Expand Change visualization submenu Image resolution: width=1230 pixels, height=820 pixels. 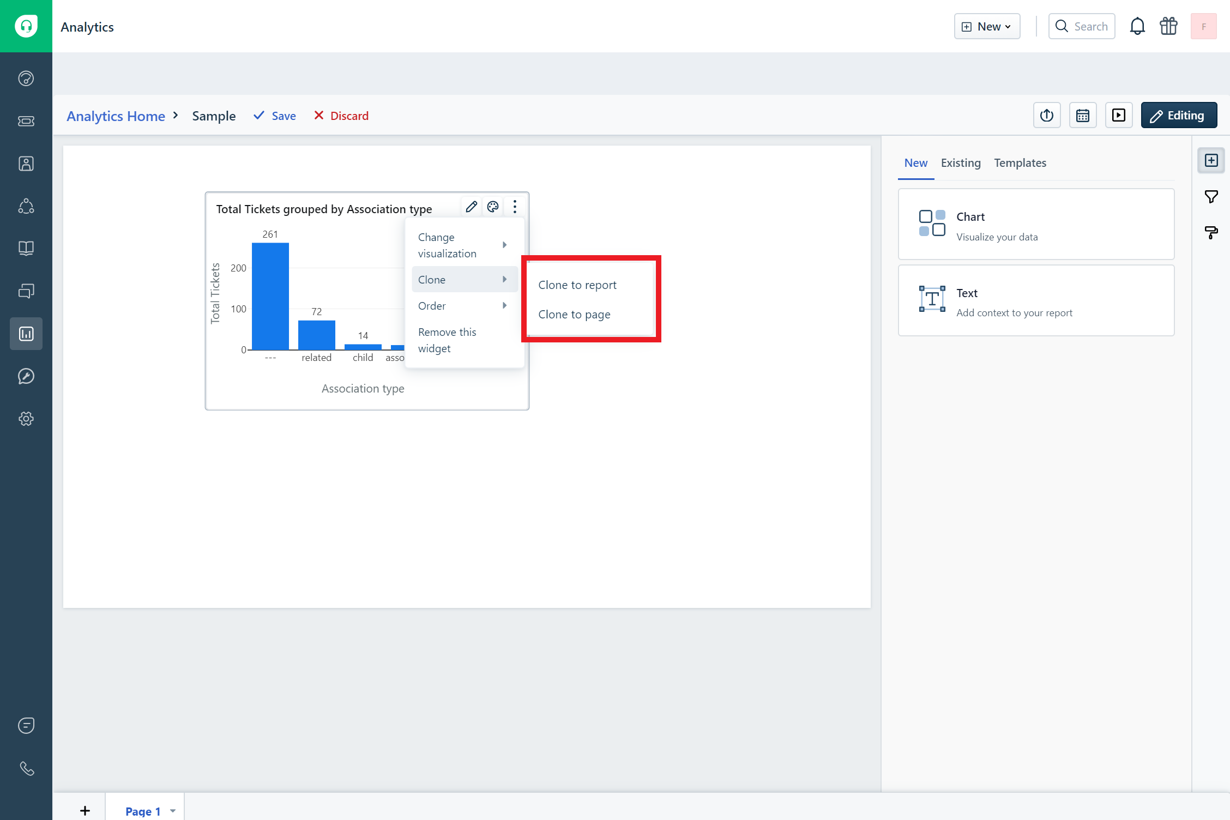(x=463, y=245)
